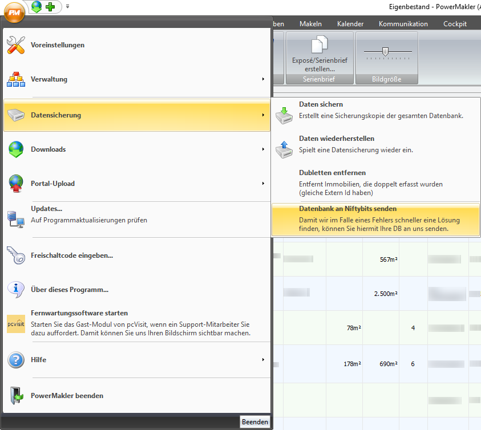The image size is (481, 430).
Task: Click the Portal-Upload globe icon
Action: coord(16,184)
